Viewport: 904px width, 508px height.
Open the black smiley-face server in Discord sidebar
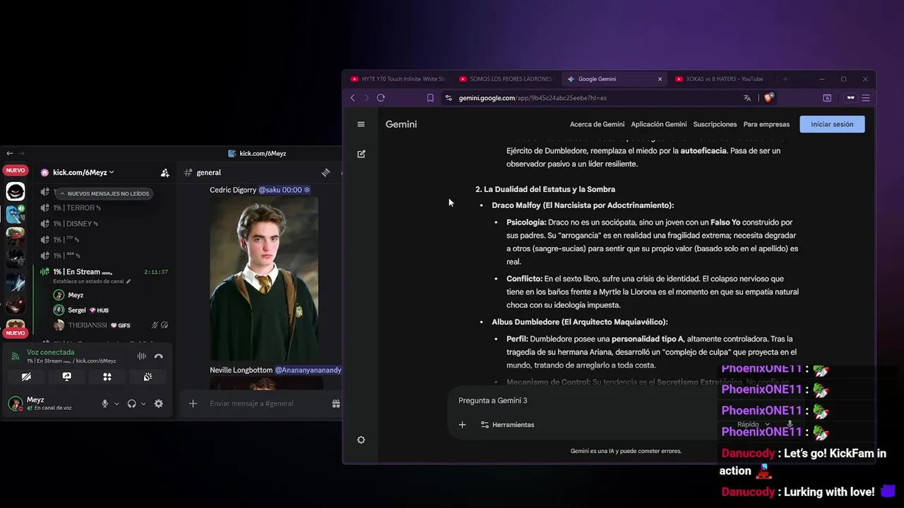[16, 191]
